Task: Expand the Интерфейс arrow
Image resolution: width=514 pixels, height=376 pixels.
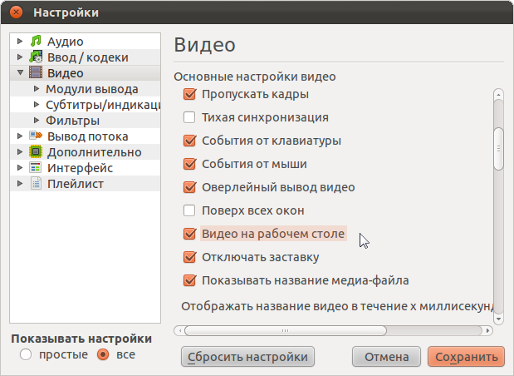Action: (x=20, y=167)
